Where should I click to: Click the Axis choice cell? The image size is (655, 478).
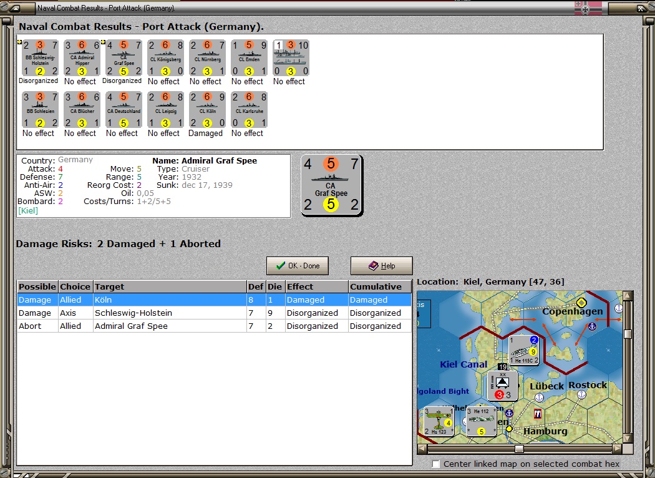(x=75, y=313)
